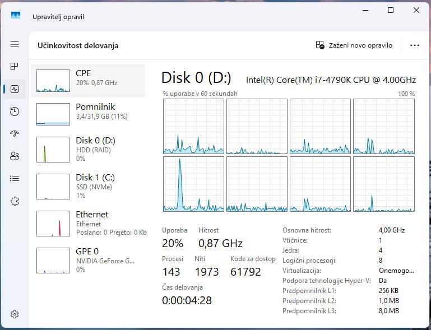The height and width of the screenshot is (330, 431).
Task: Select the Pomnilnik performance entry
Action: click(x=88, y=114)
